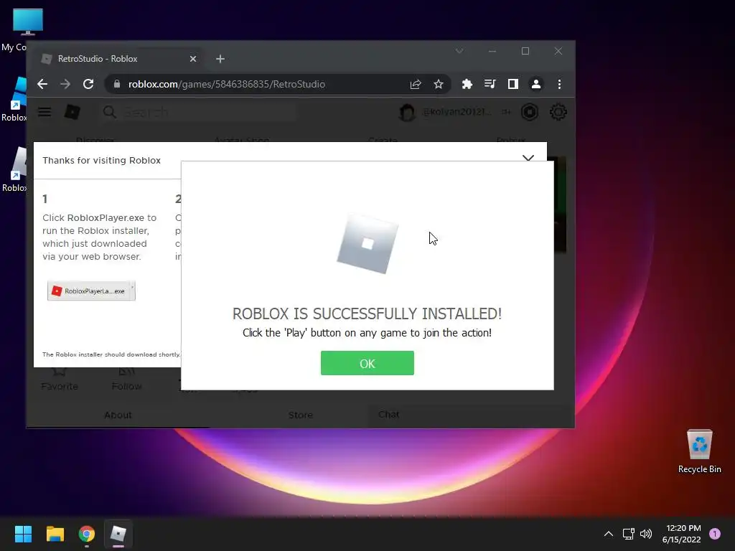The height and width of the screenshot is (551, 735).
Task: Open the network icon in the system tray
Action: 628,534
